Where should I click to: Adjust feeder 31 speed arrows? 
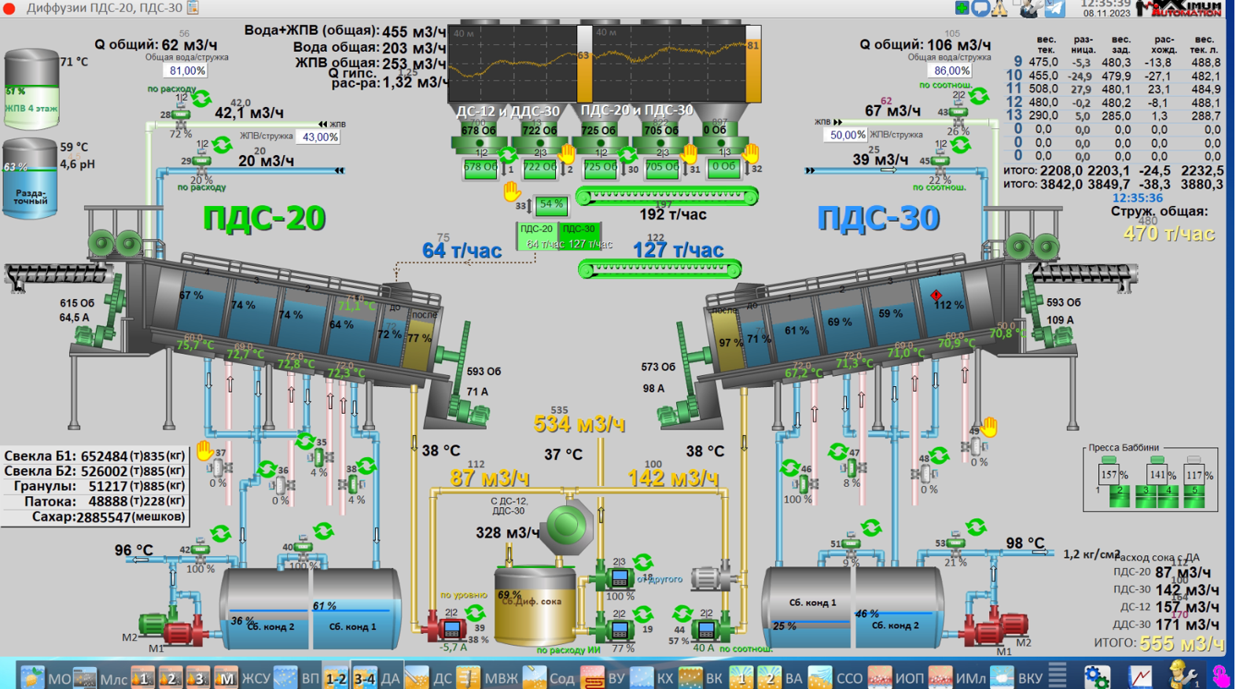(x=685, y=169)
